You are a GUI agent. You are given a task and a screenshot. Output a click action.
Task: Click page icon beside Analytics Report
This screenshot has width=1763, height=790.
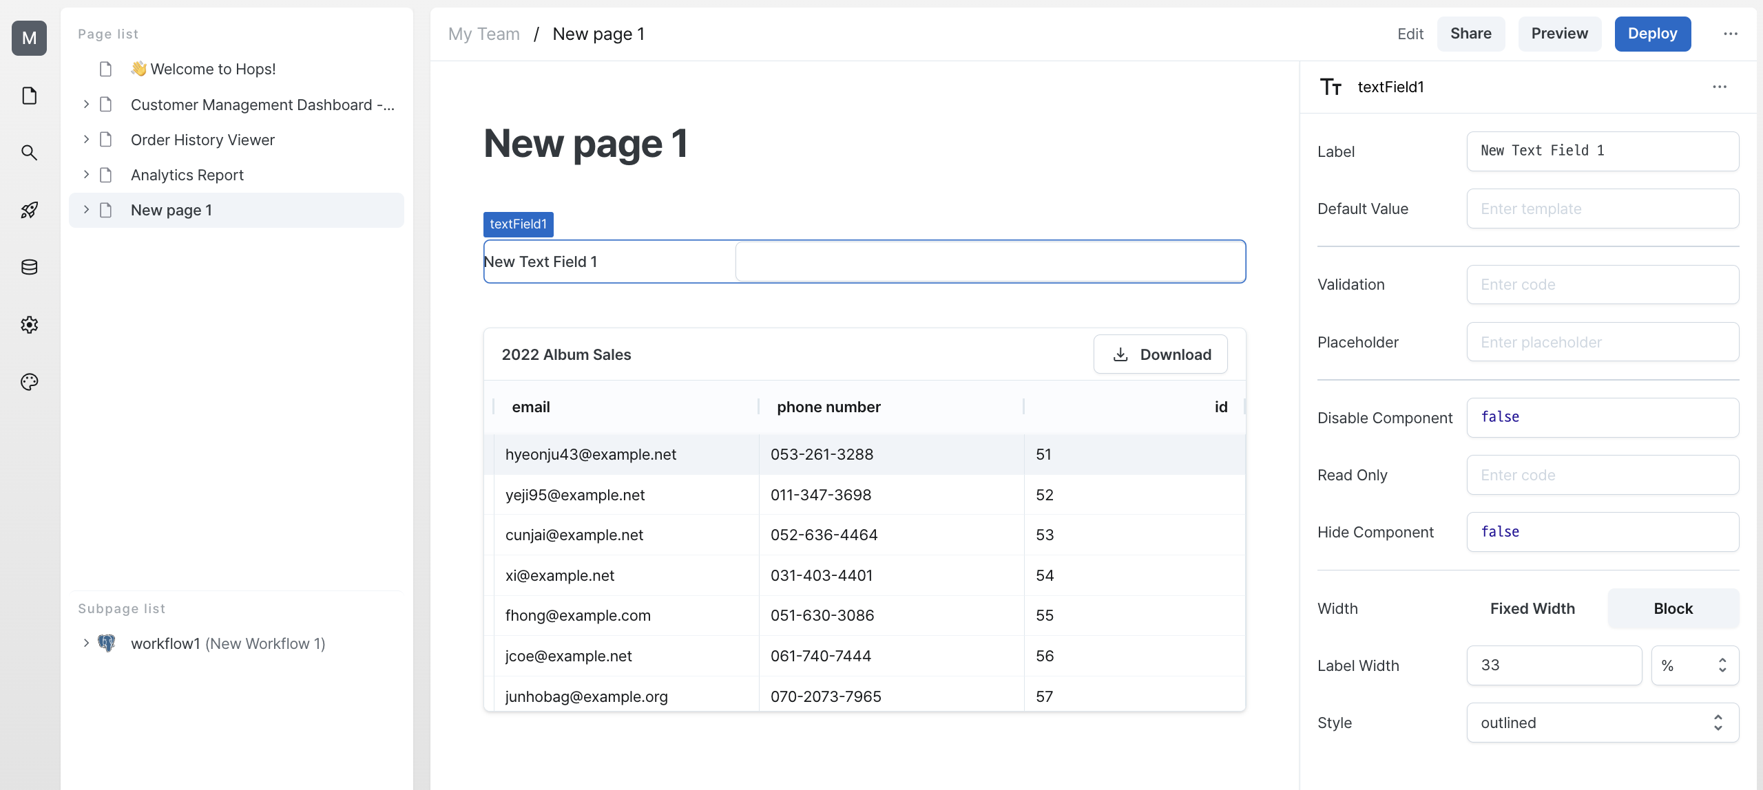(105, 175)
